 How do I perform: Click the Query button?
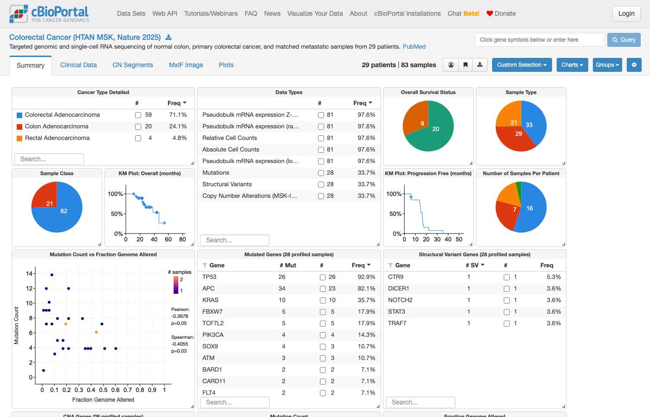pyautogui.click(x=624, y=40)
